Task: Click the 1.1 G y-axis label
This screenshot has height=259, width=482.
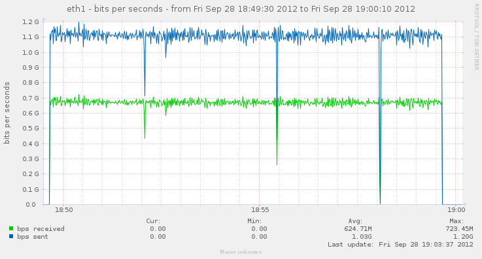Action: click(31, 37)
